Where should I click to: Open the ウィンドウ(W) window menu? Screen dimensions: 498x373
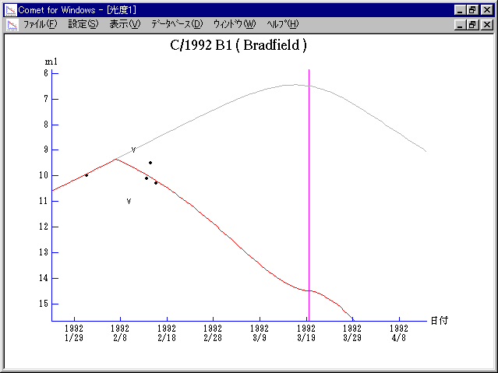coord(234,24)
